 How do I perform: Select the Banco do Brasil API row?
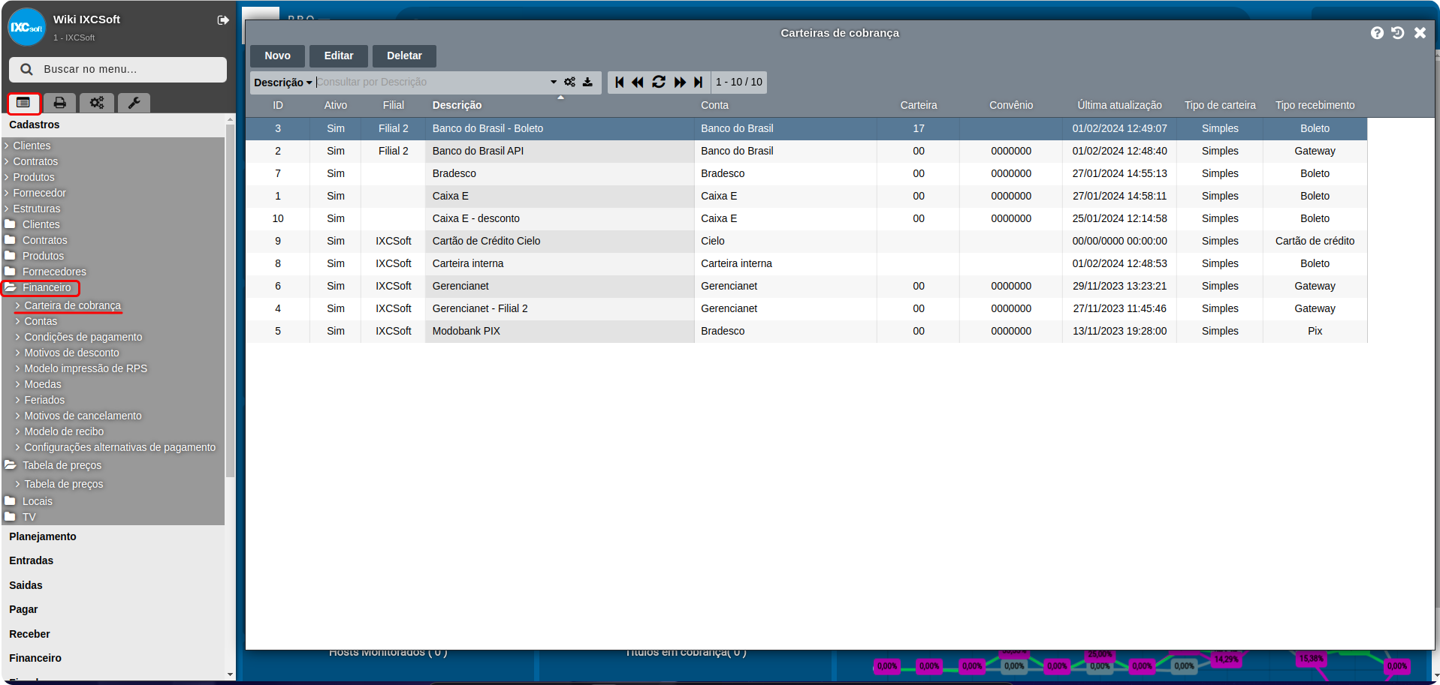(x=806, y=151)
